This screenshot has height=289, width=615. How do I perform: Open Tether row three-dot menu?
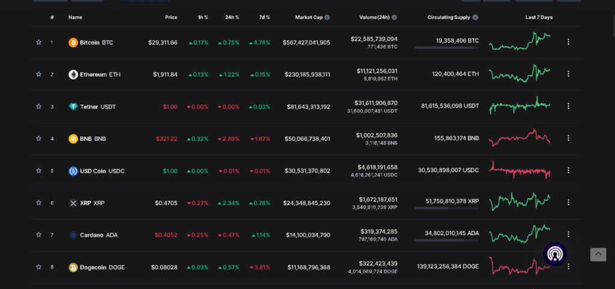click(x=568, y=106)
